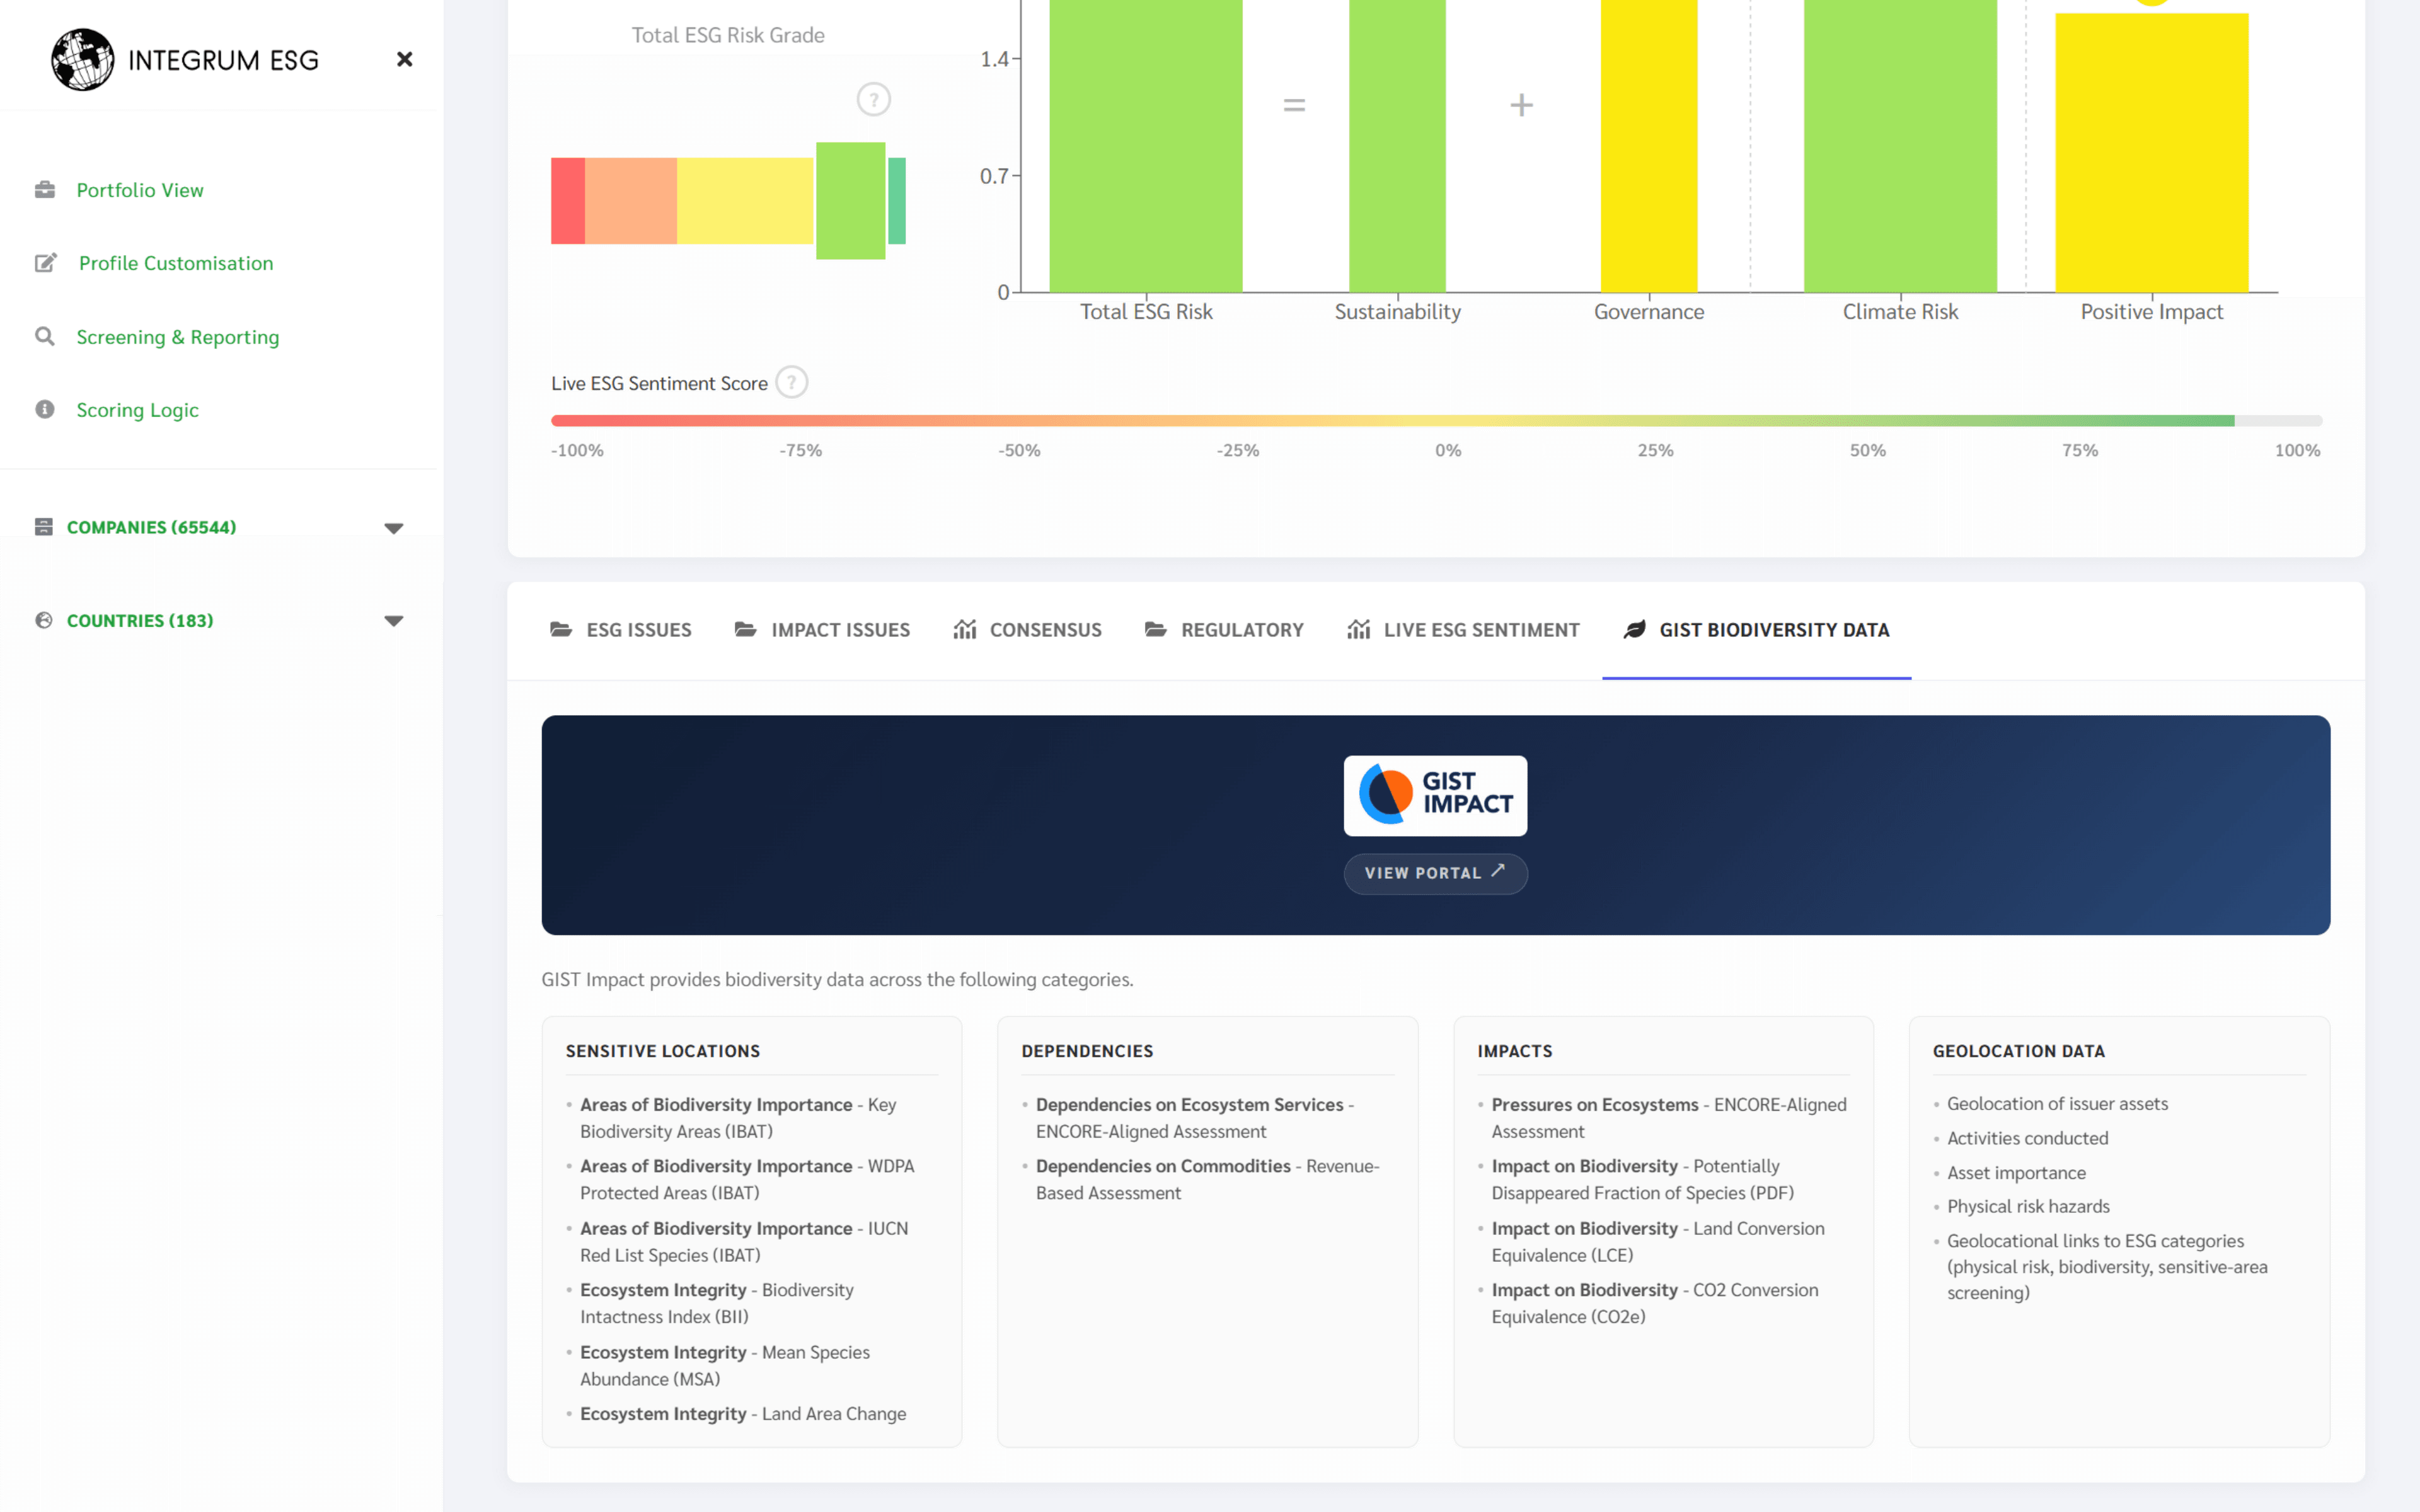Viewport: 2420px width, 1512px height.
Task: Click the Scoring Logic info icon
Action: click(45, 409)
